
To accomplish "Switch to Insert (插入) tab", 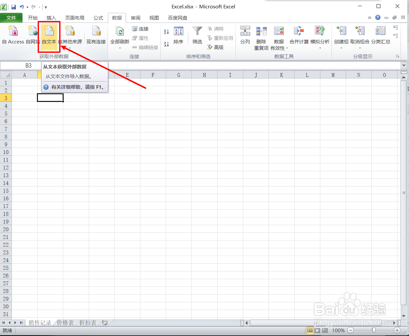I will pyautogui.click(x=51, y=18).
